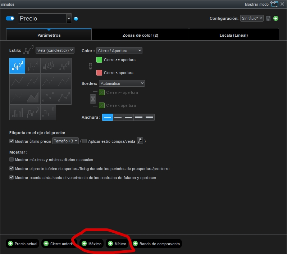Select the double-peak solid line style thumbnail
The width and height of the screenshot is (287, 255).
pyautogui.click(x=33, y=81)
